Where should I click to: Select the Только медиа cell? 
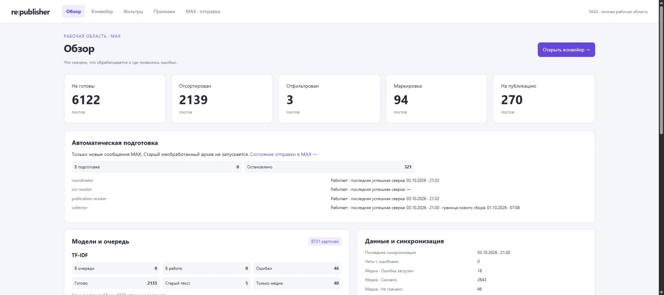297,283
